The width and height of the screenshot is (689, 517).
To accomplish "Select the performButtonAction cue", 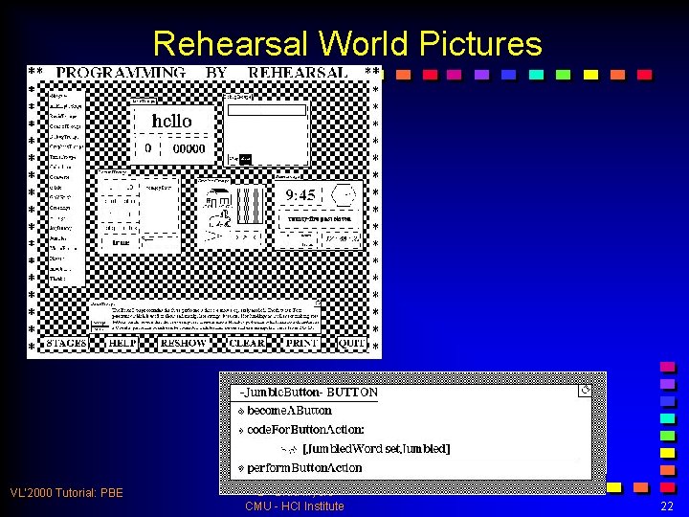I will [x=304, y=468].
